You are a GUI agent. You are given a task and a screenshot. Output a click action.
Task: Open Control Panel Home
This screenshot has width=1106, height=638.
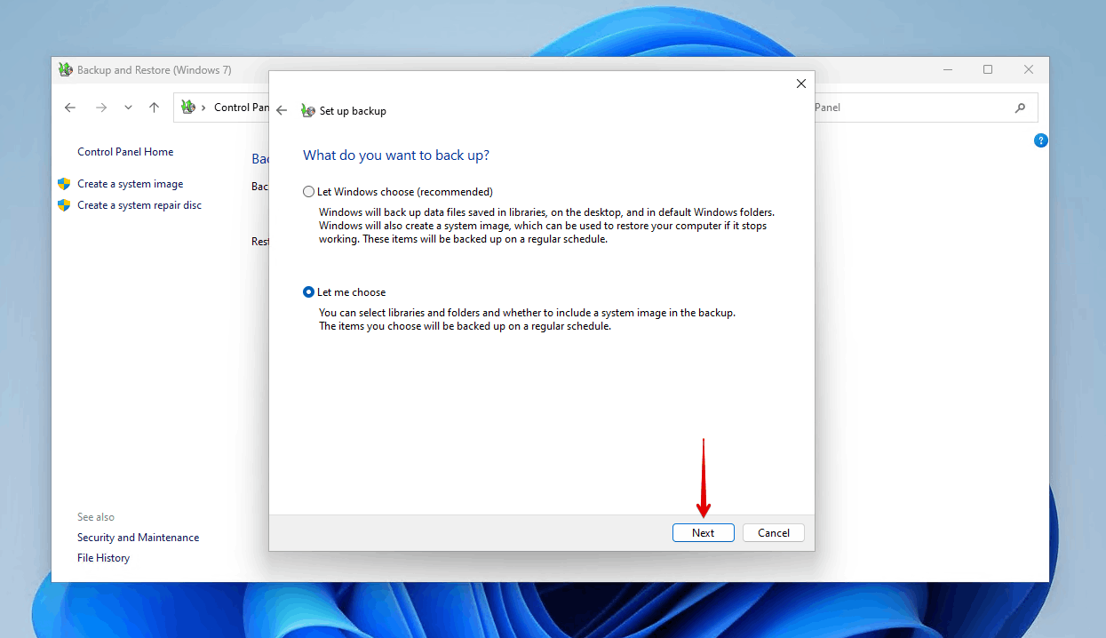[124, 151]
